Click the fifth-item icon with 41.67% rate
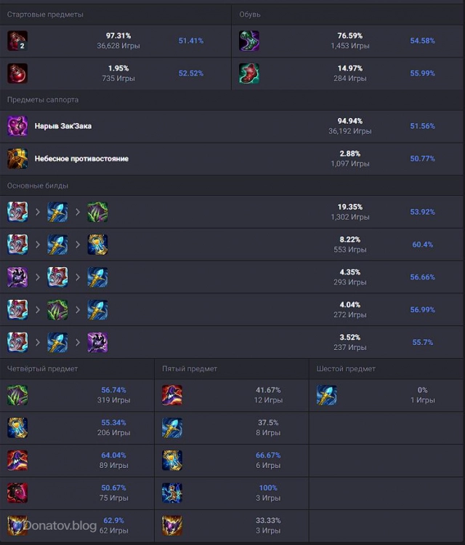 click(x=172, y=395)
